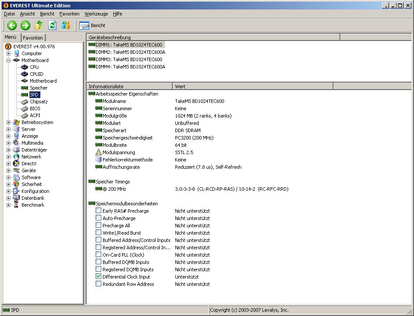Screen dimensions: 414x316
Task: Click the Software disc icon
Action: pyautogui.click(x=16, y=177)
